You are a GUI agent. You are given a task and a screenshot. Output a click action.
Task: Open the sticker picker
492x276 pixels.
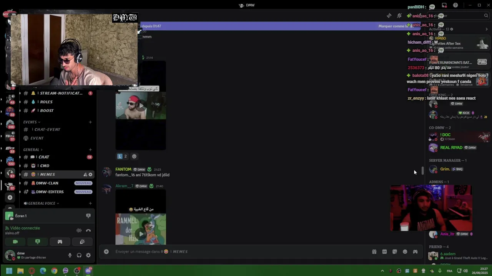[x=395, y=251]
